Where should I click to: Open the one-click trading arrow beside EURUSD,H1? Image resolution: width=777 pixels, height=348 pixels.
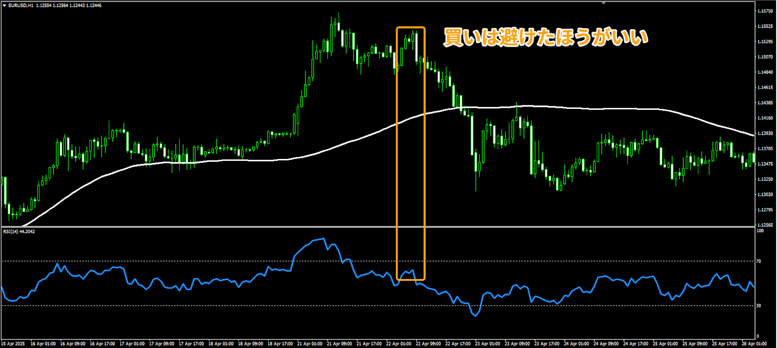point(4,5)
